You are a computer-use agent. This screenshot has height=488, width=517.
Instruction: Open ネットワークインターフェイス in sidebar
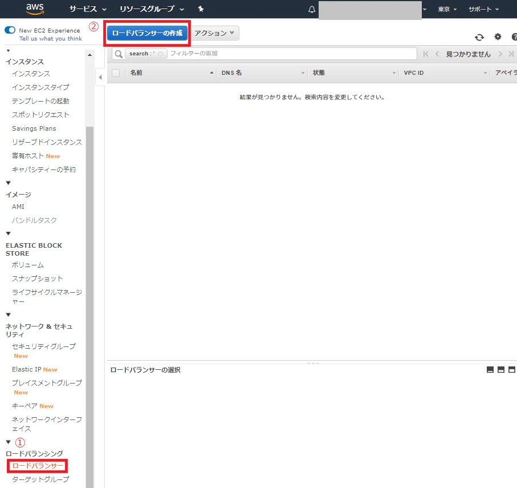(47, 424)
